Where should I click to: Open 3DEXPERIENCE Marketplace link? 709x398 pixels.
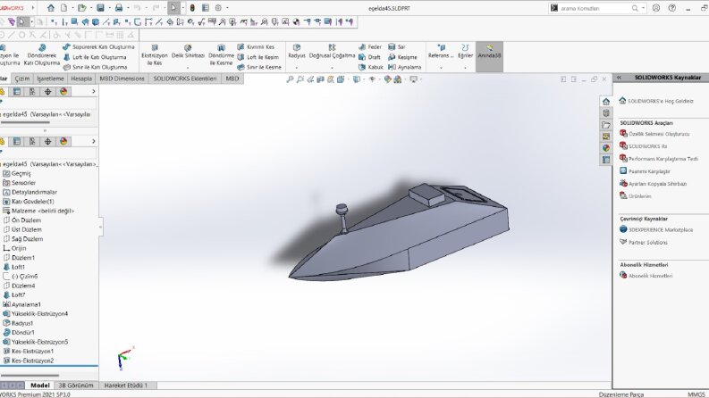[661, 229]
